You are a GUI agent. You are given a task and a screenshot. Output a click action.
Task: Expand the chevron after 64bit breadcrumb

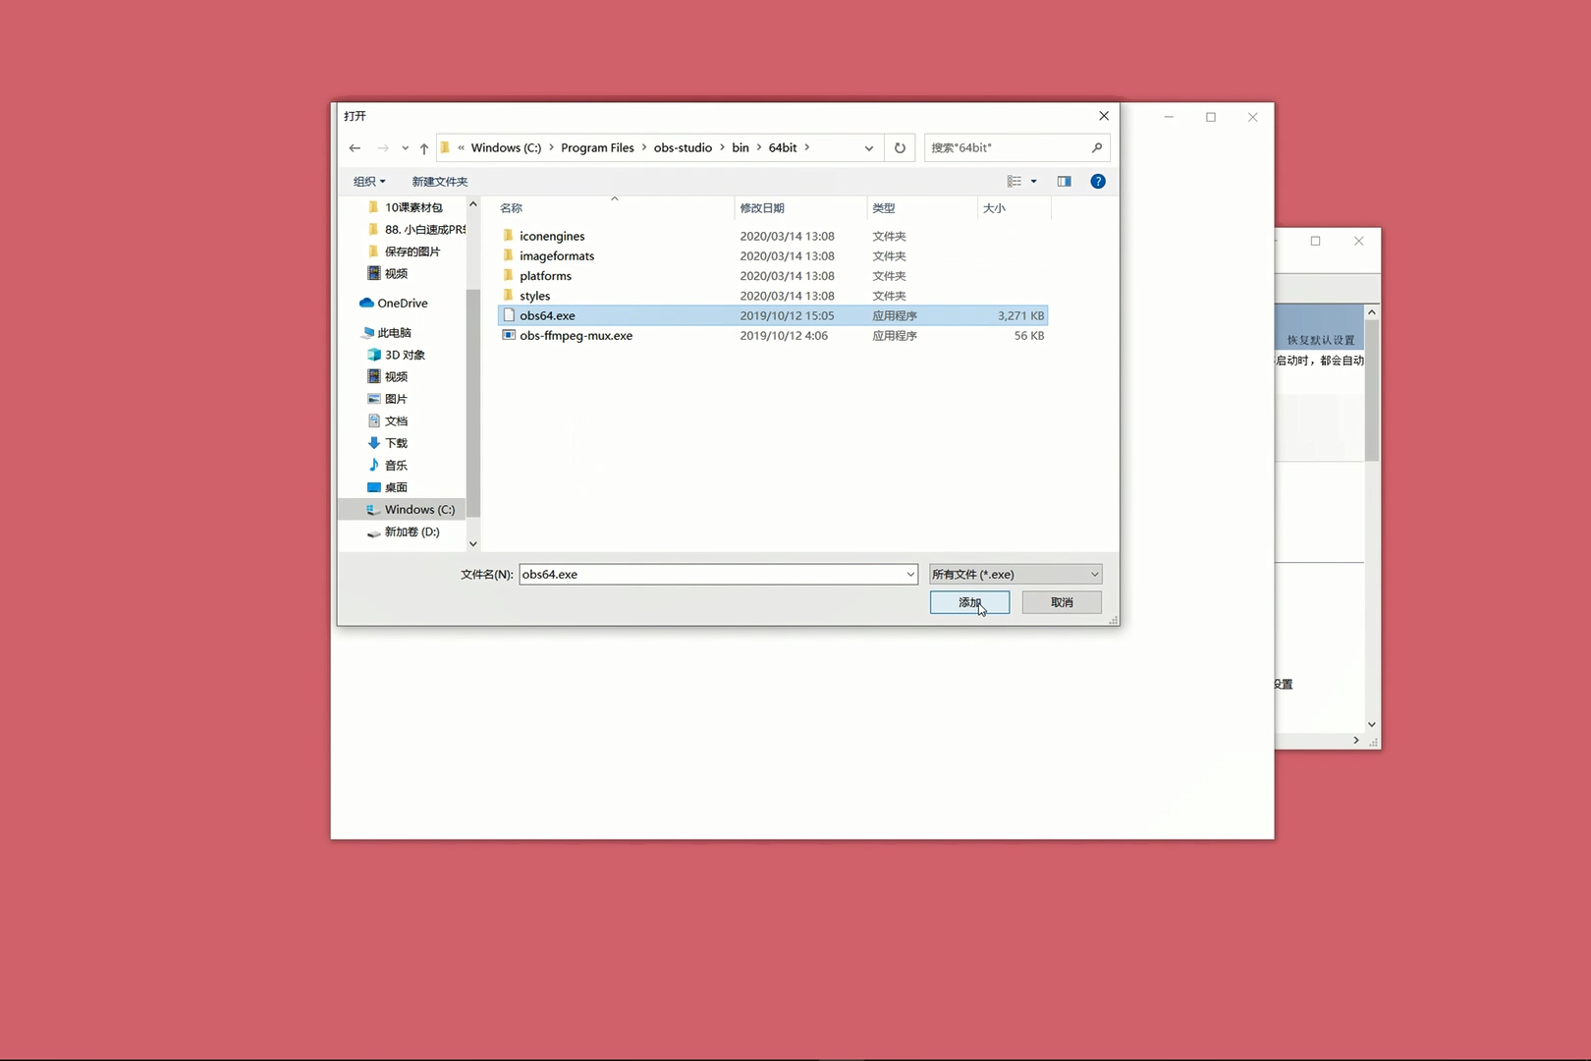point(807,148)
